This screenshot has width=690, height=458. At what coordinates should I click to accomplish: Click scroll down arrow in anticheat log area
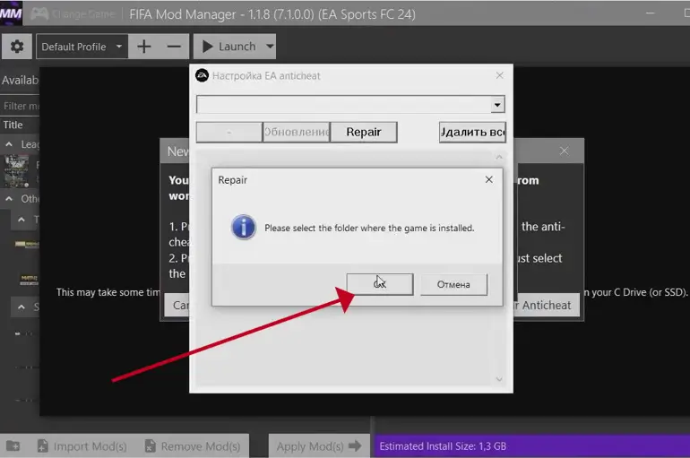point(499,379)
